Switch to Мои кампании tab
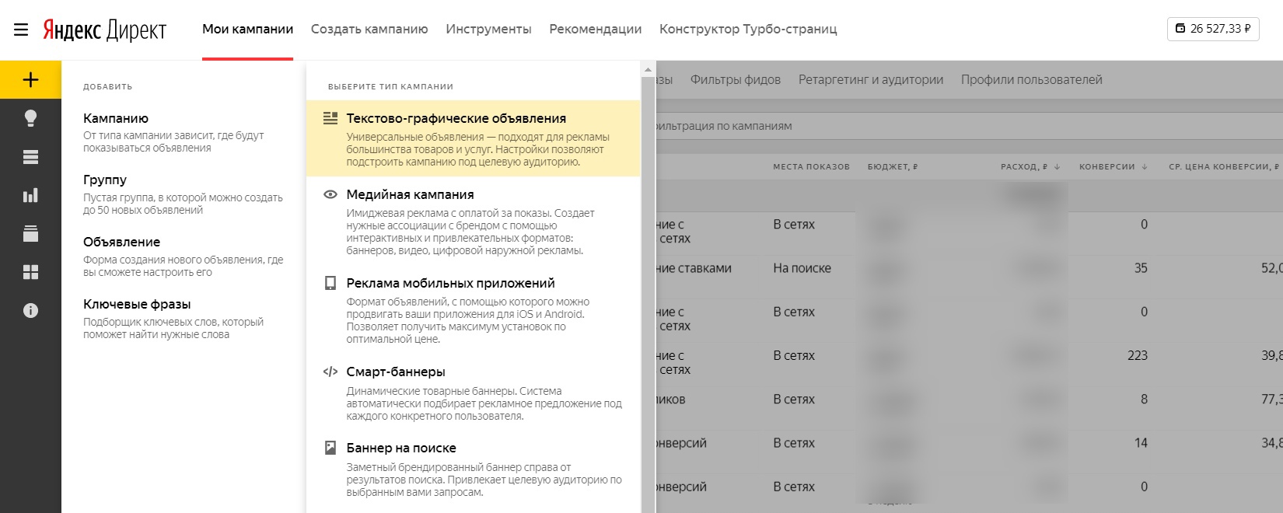This screenshot has width=1283, height=513. pyautogui.click(x=247, y=30)
